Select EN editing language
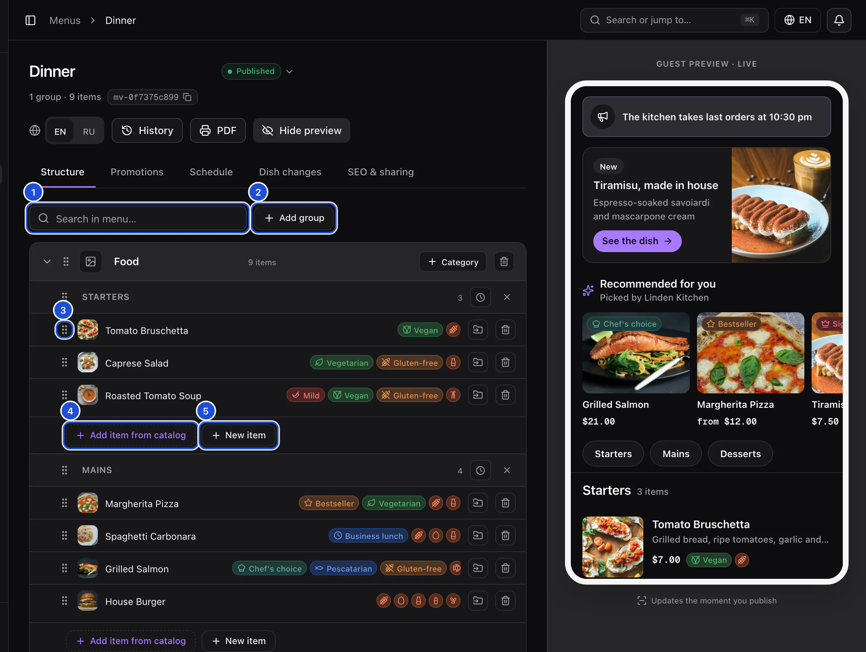Viewport: 866px width, 652px height. point(60,131)
